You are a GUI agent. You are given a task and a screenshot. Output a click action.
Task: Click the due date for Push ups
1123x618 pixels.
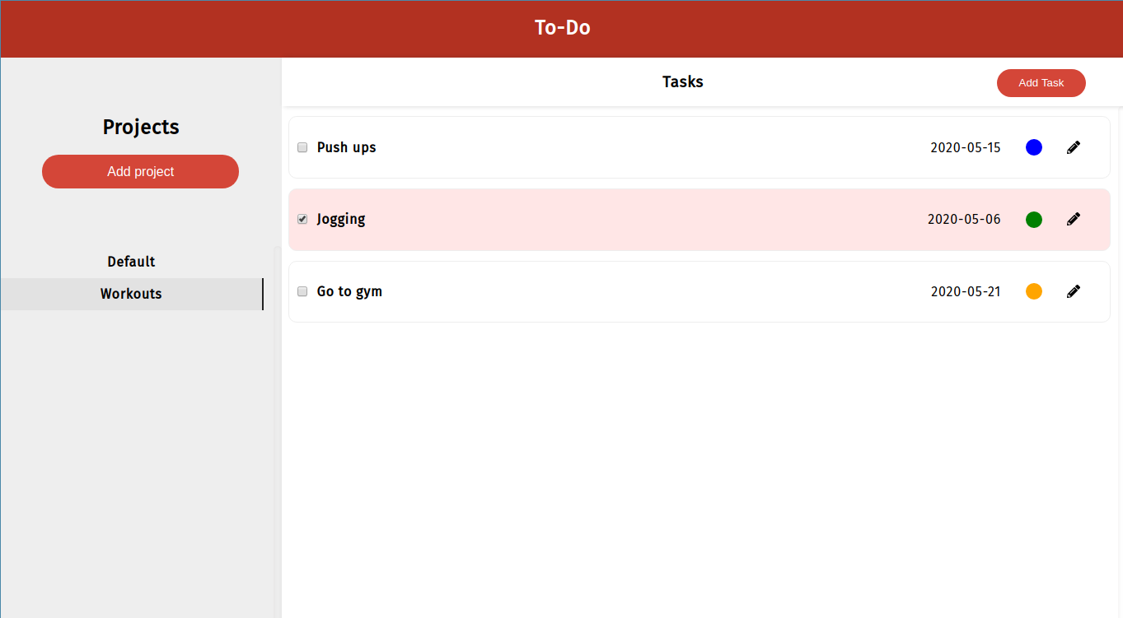(x=965, y=146)
